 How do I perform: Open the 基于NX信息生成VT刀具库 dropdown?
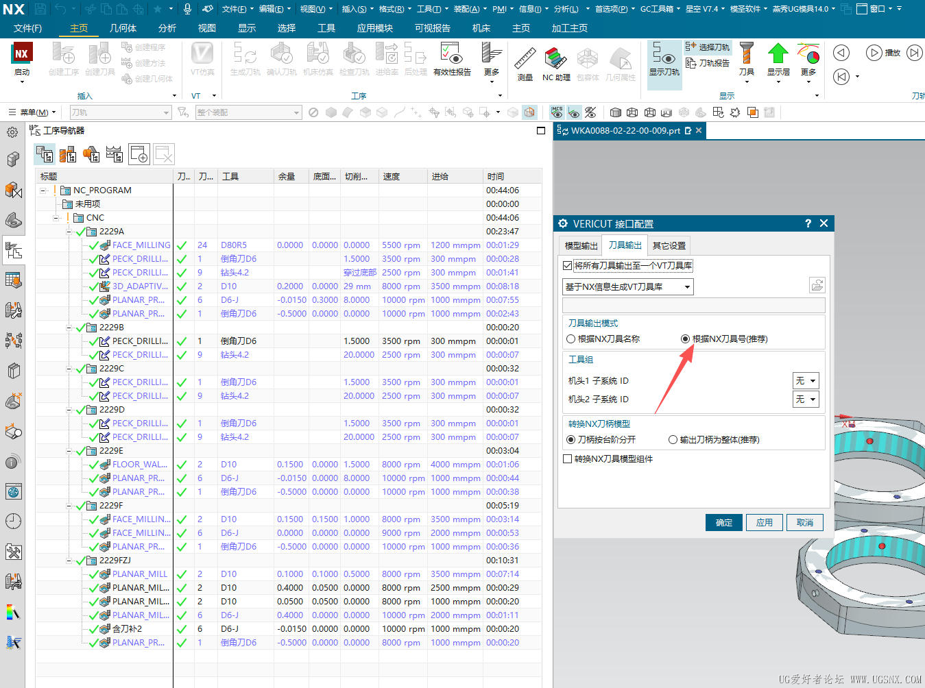point(627,287)
